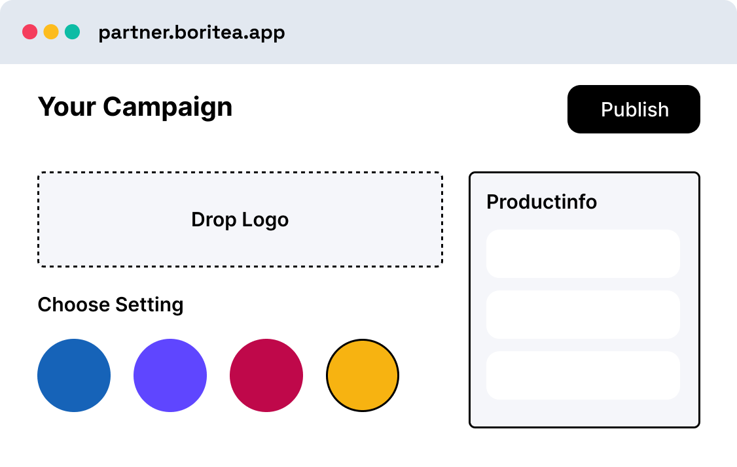Click the third Productinfo input field
Screen dimensions: 737x467
tap(583, 375)
